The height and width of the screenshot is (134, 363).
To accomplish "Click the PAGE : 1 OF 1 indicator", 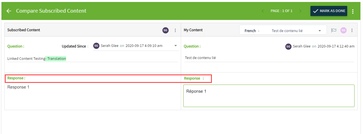I will point(281,11).
